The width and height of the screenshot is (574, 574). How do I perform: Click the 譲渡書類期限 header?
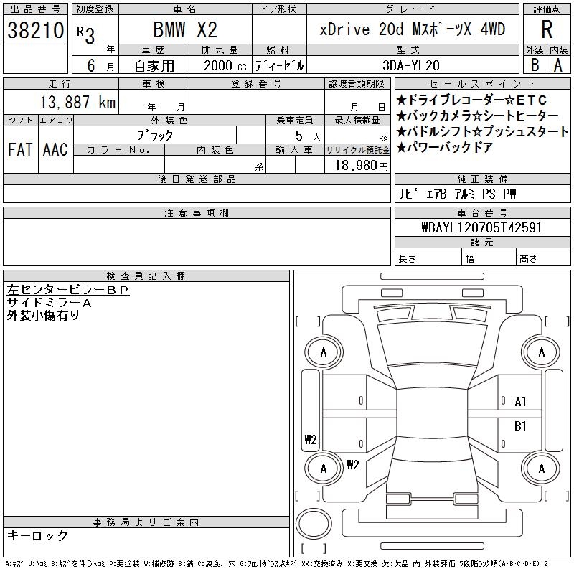pyautogui.click(x=357, y=83)
